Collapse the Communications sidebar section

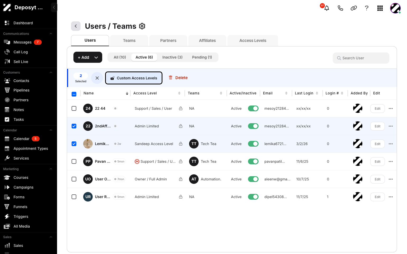(x=51, y=34)
